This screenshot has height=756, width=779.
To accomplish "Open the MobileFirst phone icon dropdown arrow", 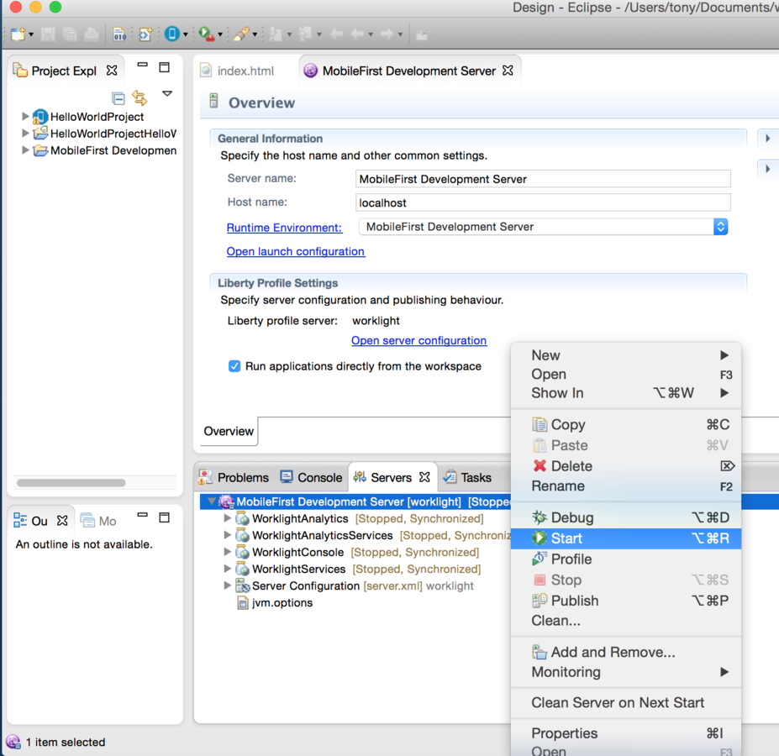I will pos(186,34).
